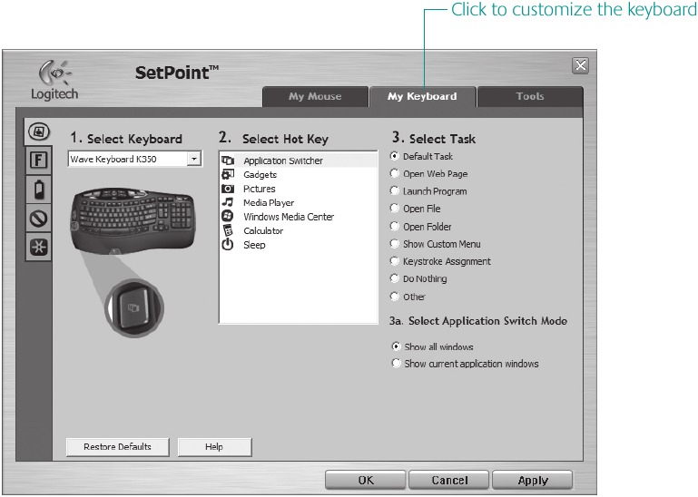
Task: Open the inactive keys sidebar icon
Action: (x=39, y=218)
